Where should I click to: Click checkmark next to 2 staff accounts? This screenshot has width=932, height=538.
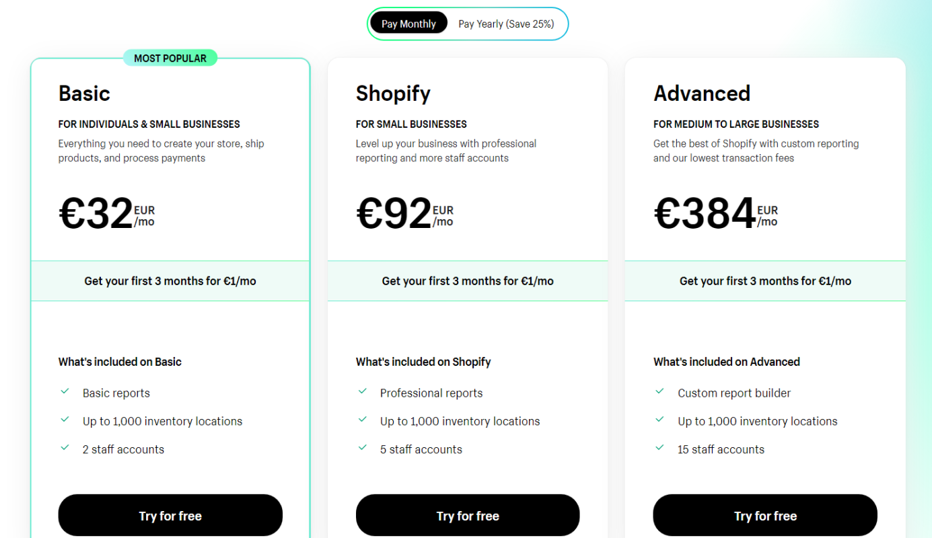point(65,448)
